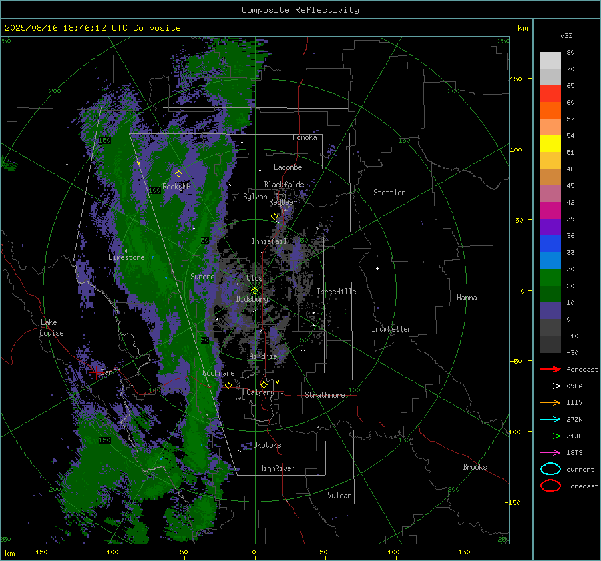601x561 pixels.
Task: Select the salmon legend swatch below 57
Action: point(550,127)
